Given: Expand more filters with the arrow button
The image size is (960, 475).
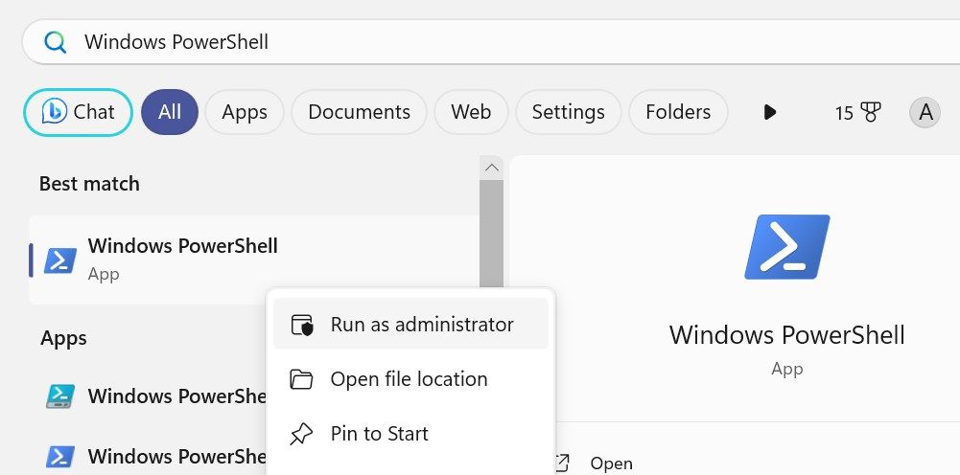Looking at the screenshot, I should [769, 112].
